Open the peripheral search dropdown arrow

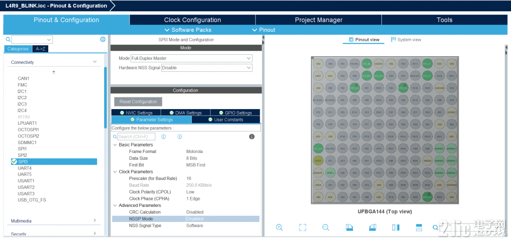coord(49,40)
